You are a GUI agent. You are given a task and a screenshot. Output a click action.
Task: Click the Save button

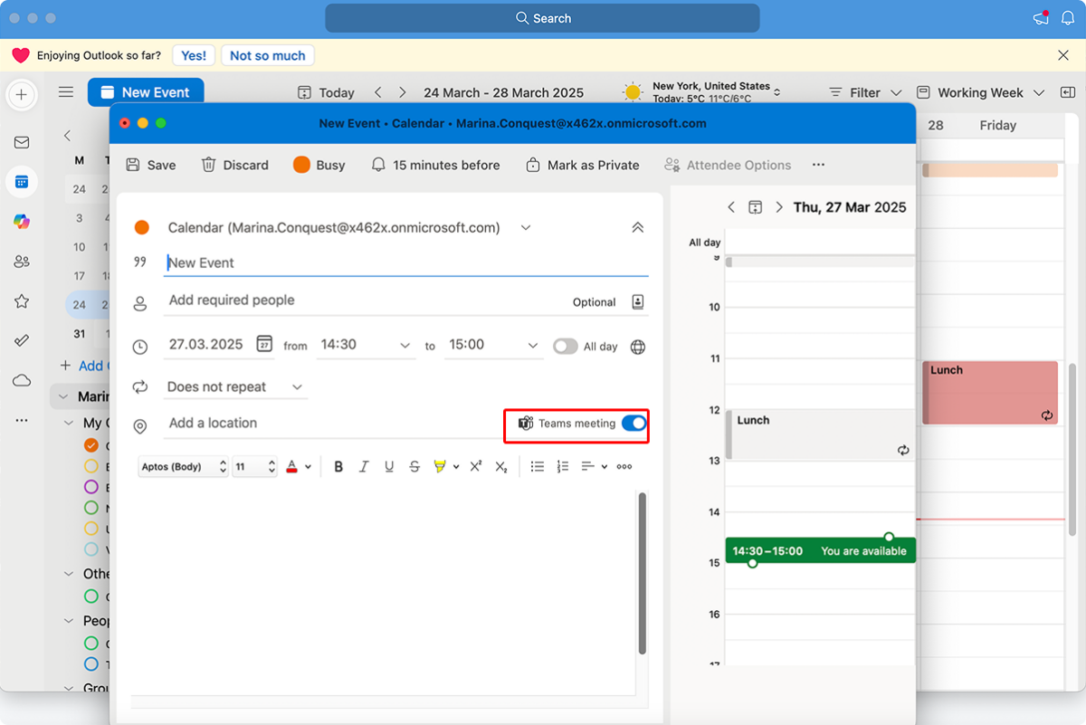click(x=150, y=165)
